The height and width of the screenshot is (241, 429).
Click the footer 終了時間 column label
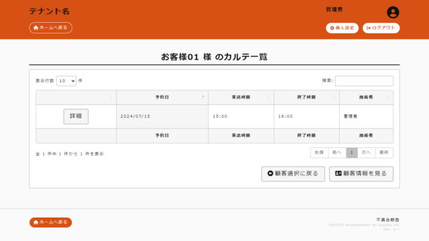tap(307, 135)
